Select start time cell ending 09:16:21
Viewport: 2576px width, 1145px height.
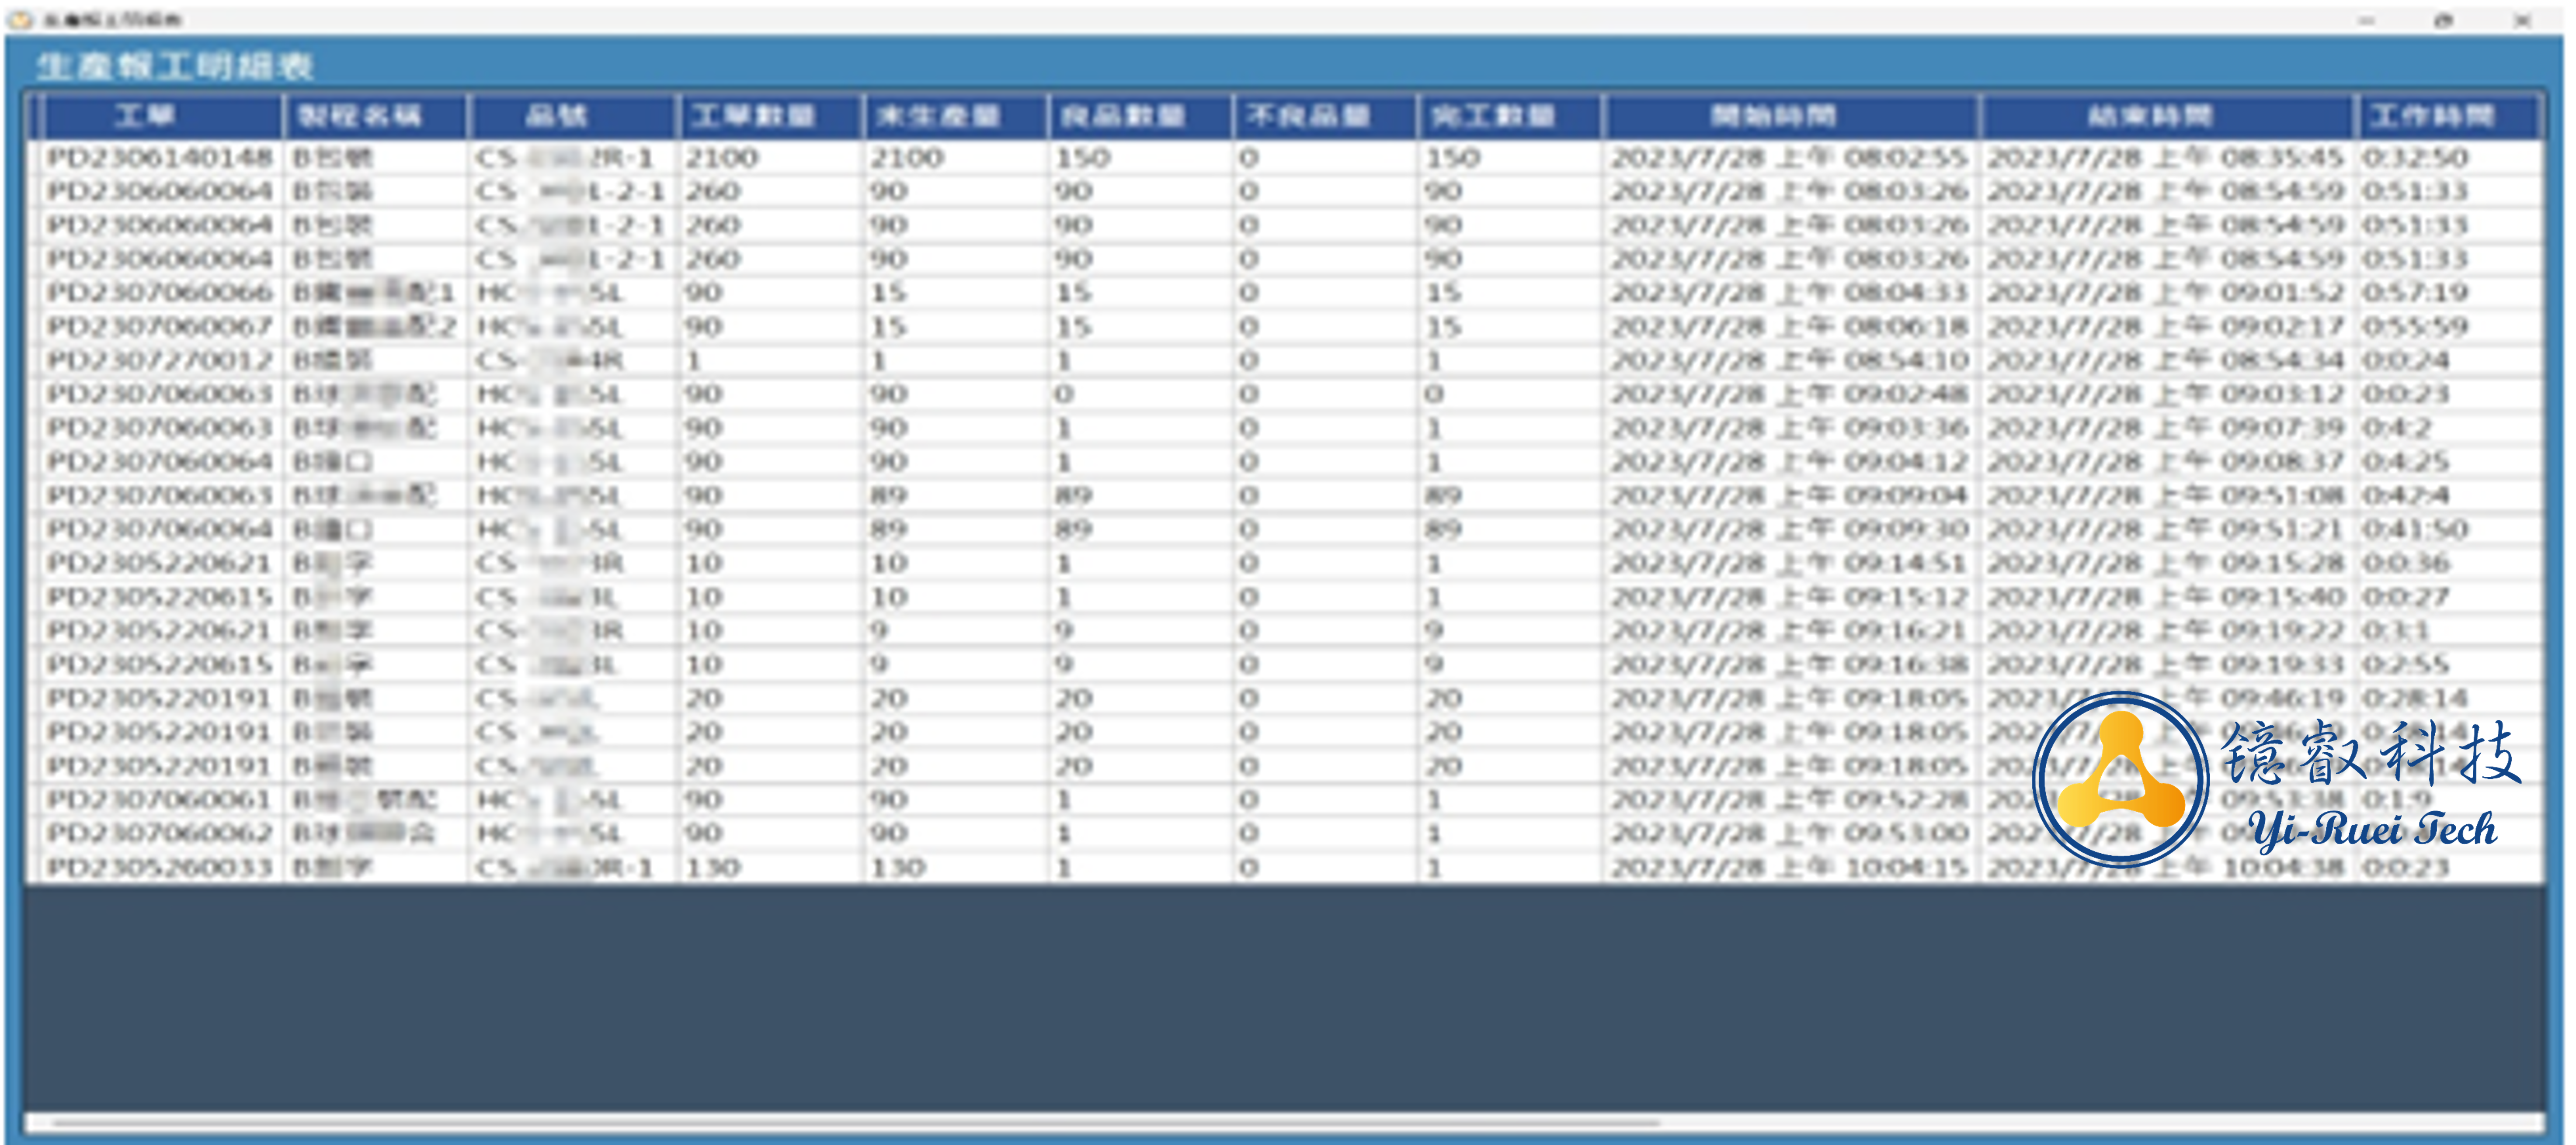[x=1790, y=630]
